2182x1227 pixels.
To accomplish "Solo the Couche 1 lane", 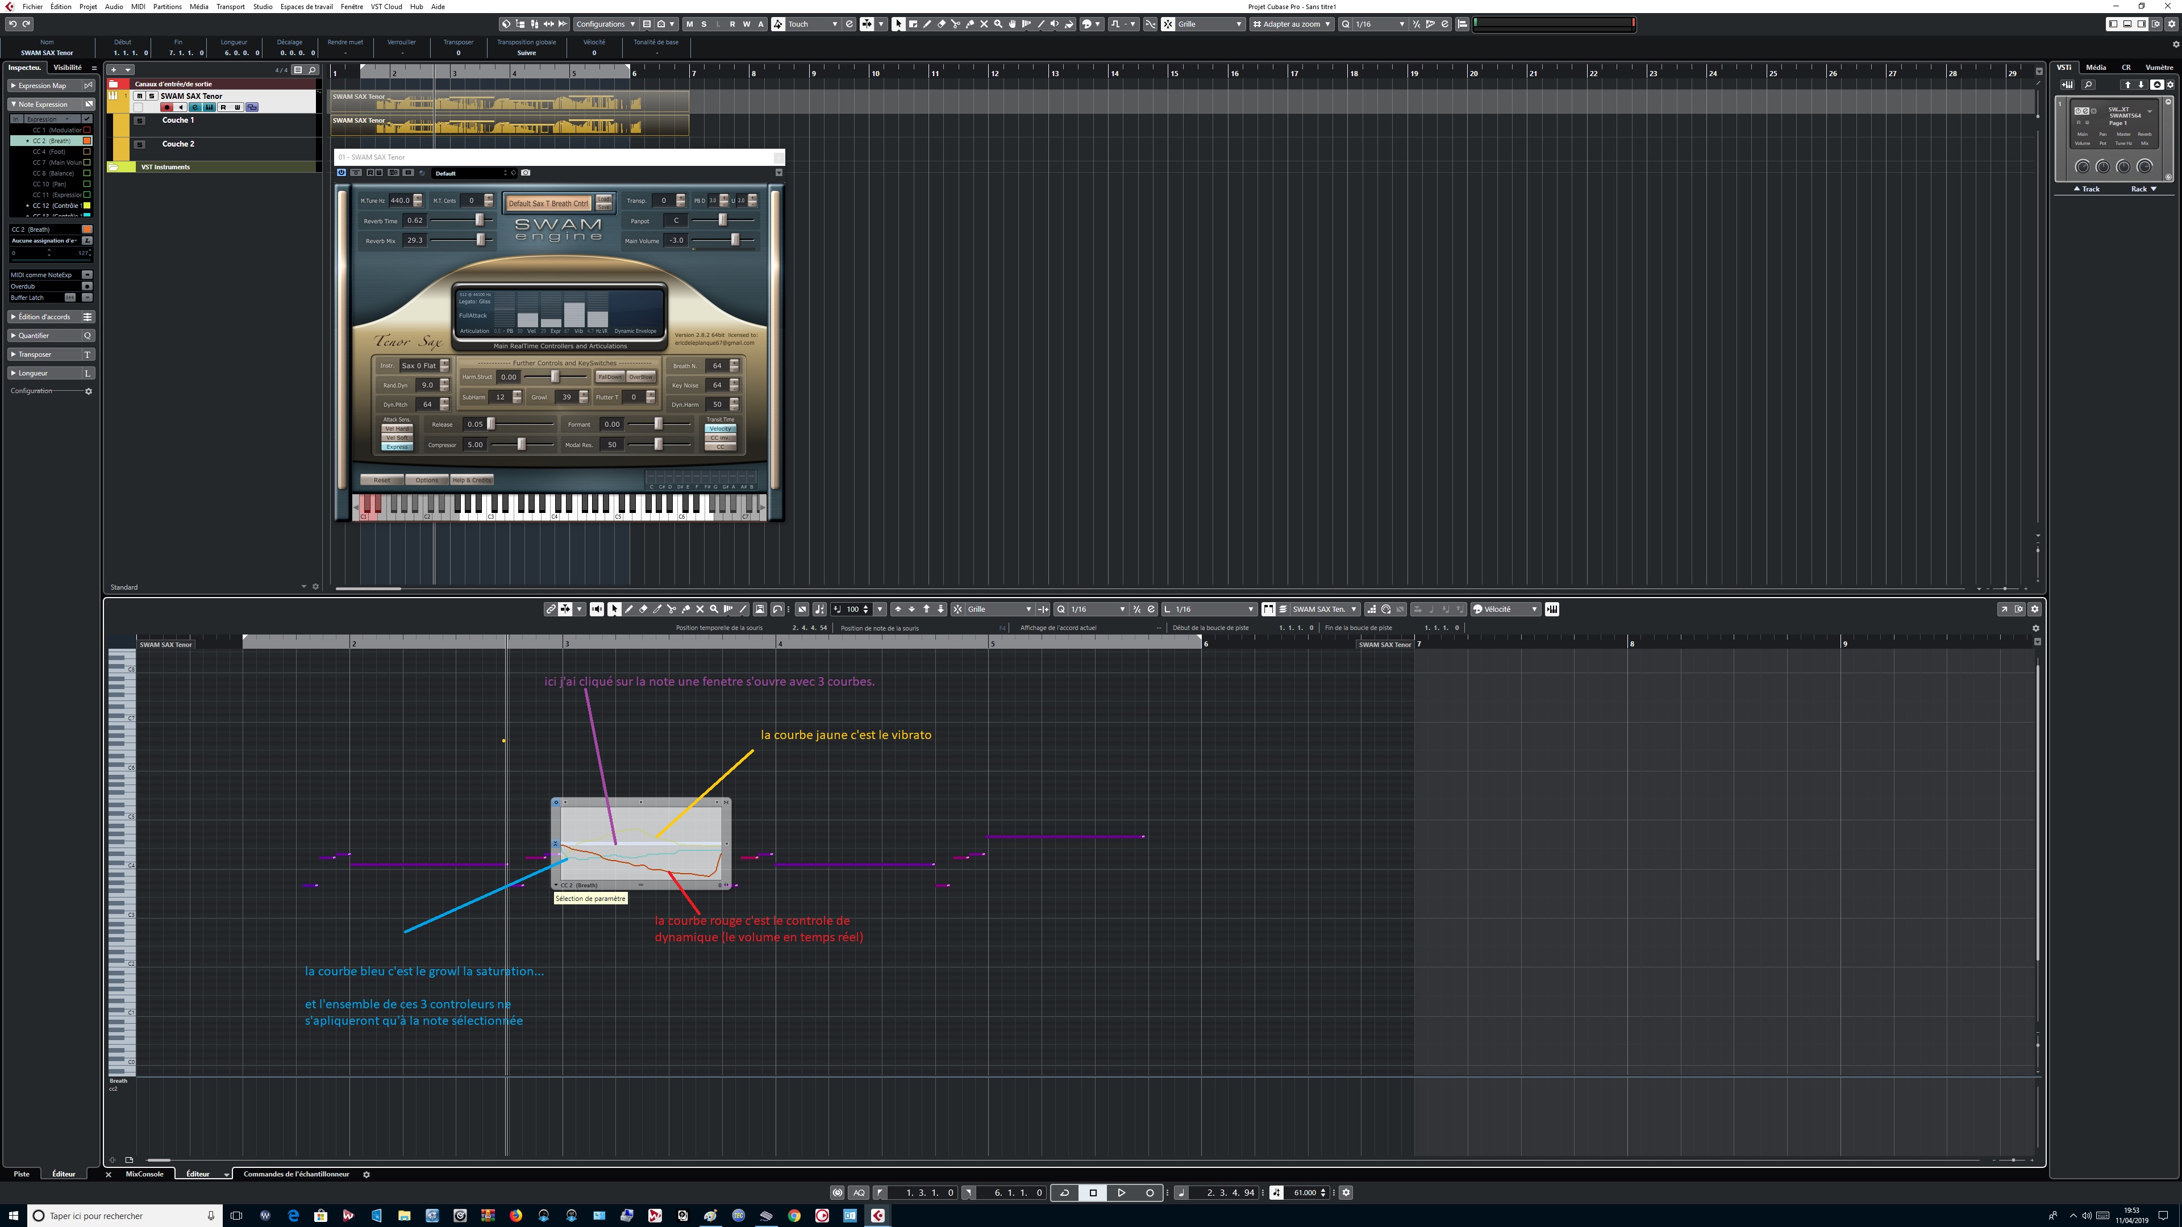I will 140,120.
